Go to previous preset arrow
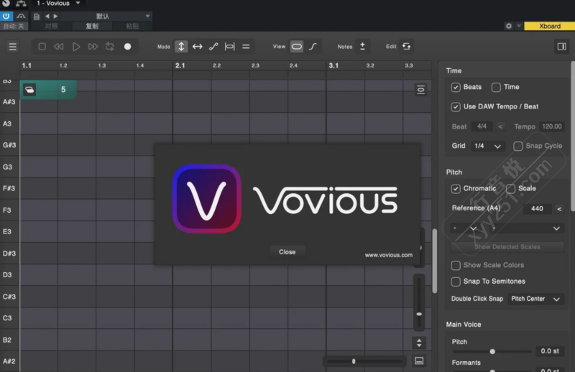Image resolution: width=575 pixels, height=372 pixels. [47, 16]
